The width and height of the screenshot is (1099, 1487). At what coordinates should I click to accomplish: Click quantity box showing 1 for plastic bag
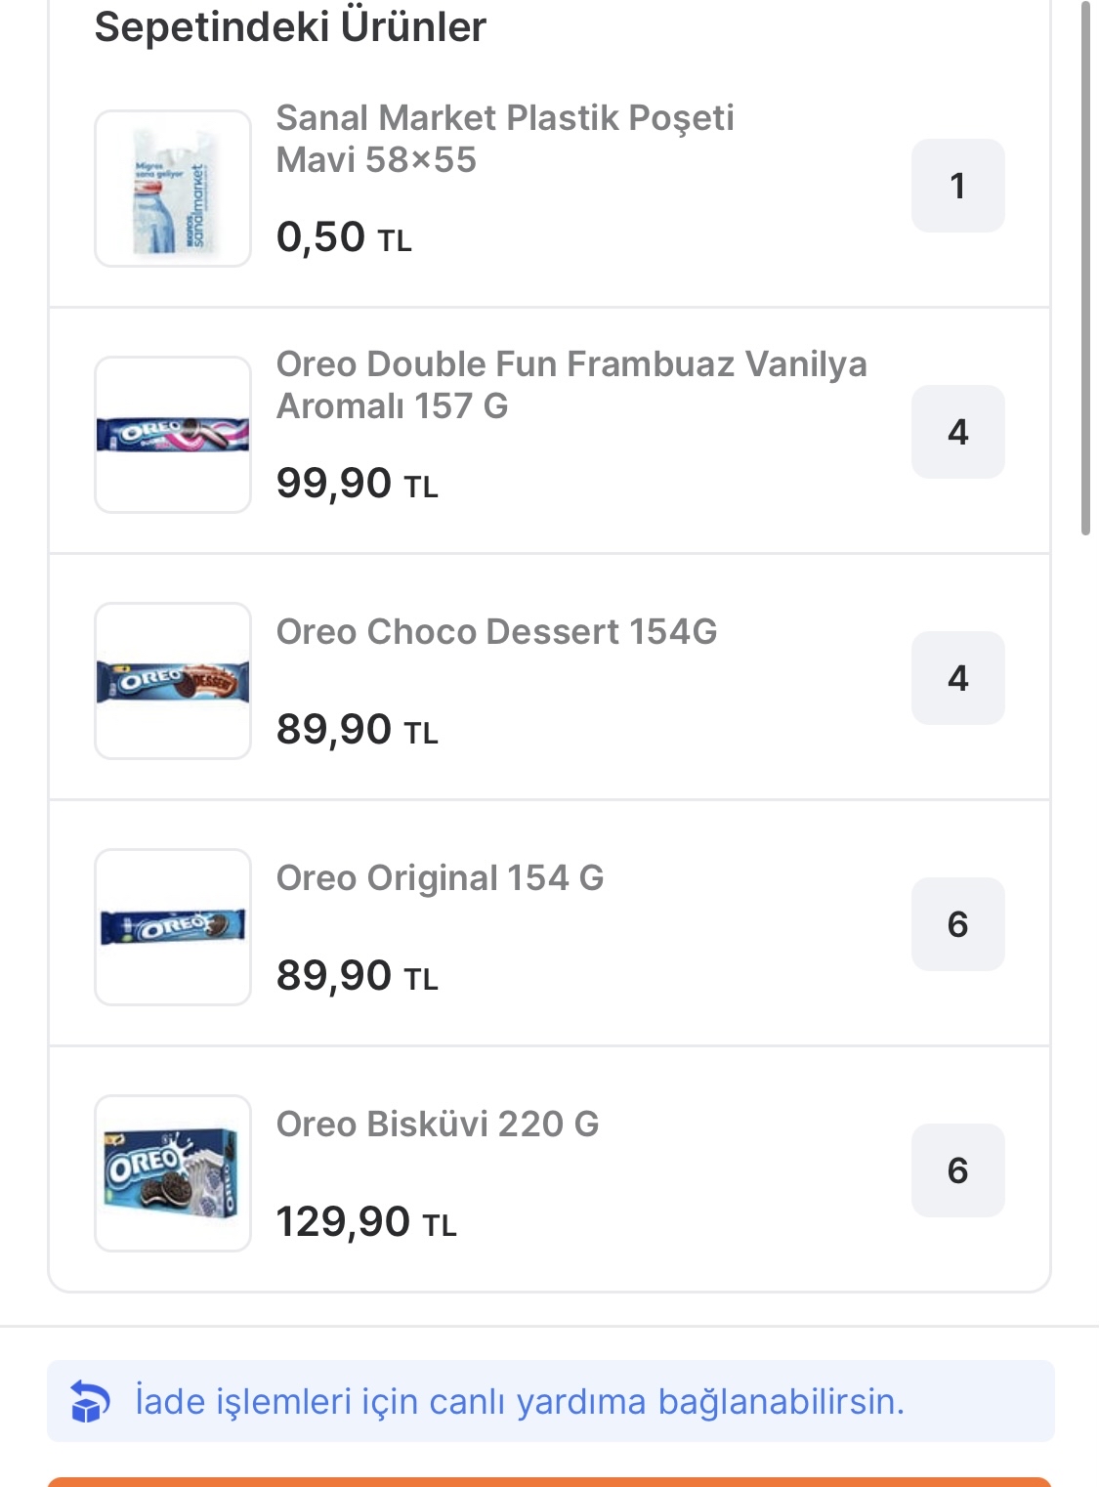pos(957,186)
